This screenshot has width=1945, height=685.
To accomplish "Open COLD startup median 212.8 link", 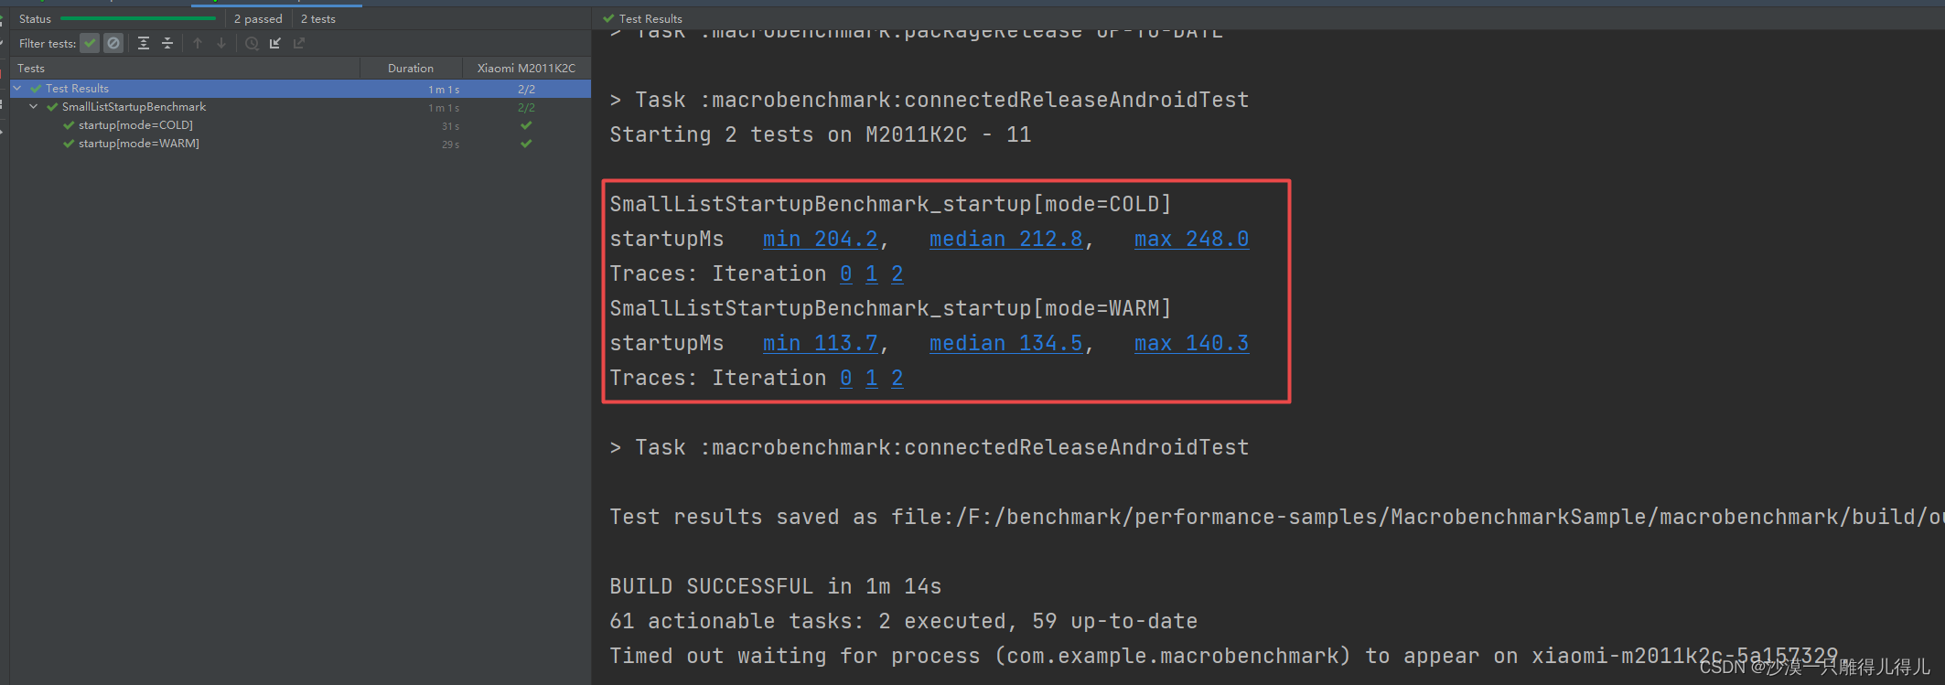I will (1006, 239).
